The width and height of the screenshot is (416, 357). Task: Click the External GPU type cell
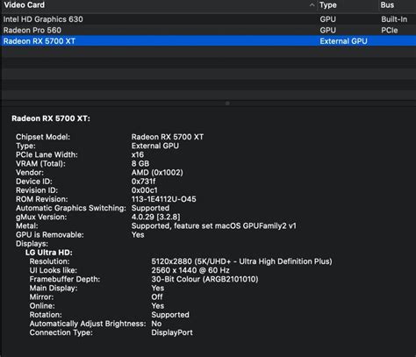click(343, 41)
